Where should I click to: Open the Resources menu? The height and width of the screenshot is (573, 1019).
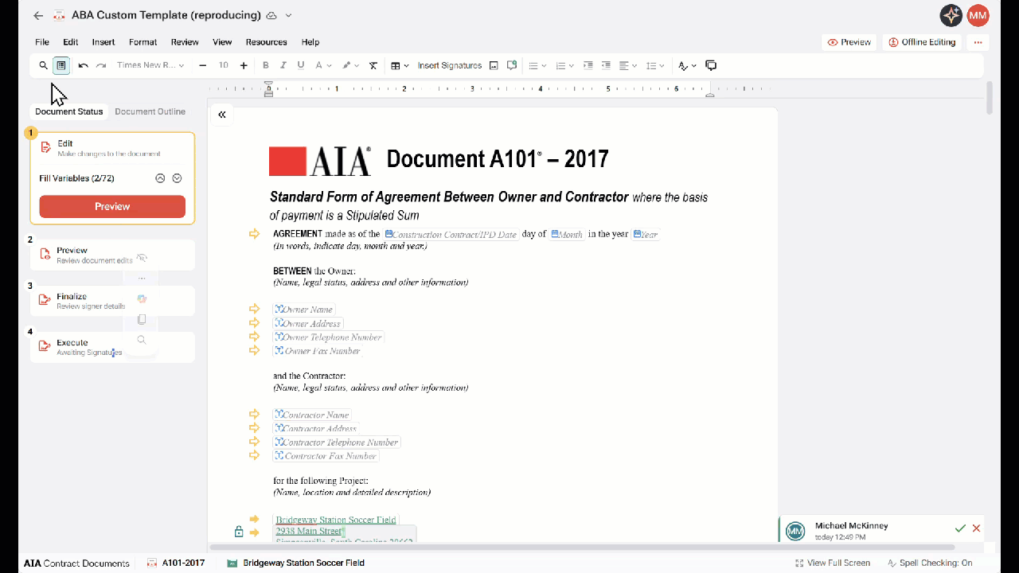click(266, 42)
